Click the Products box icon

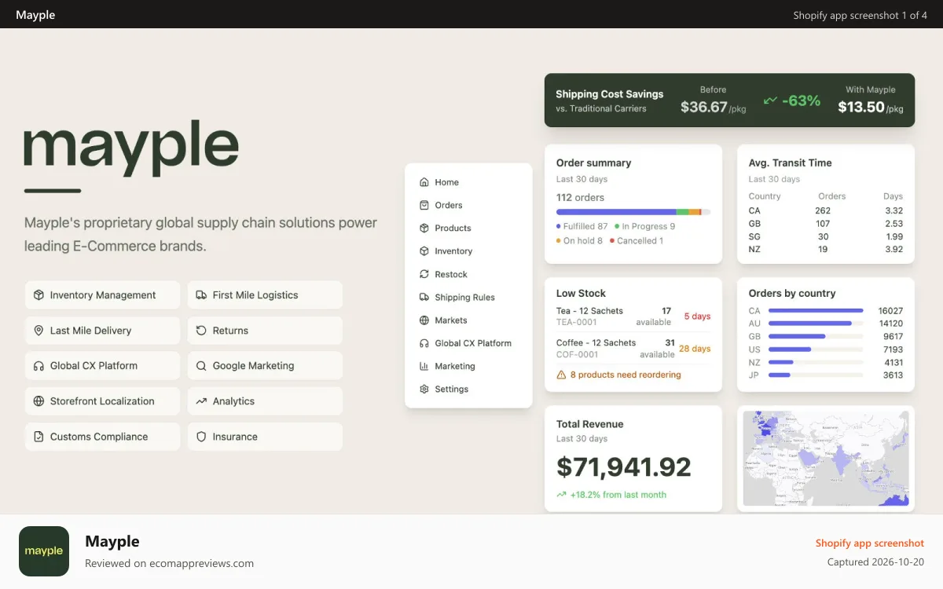[x=424, y=228]
